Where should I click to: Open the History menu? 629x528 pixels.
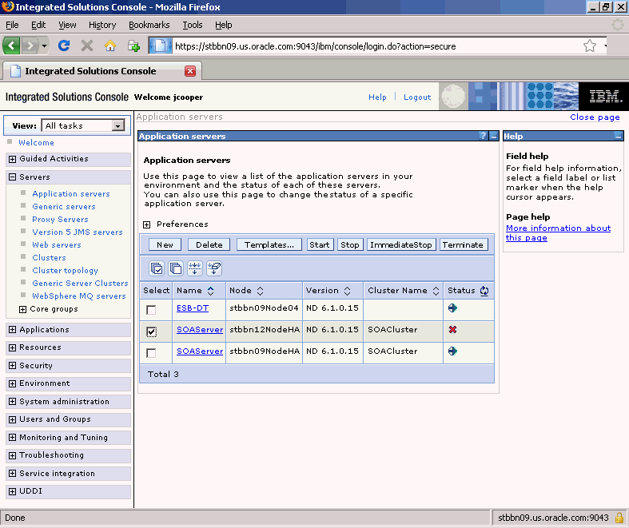pos(102,25)
